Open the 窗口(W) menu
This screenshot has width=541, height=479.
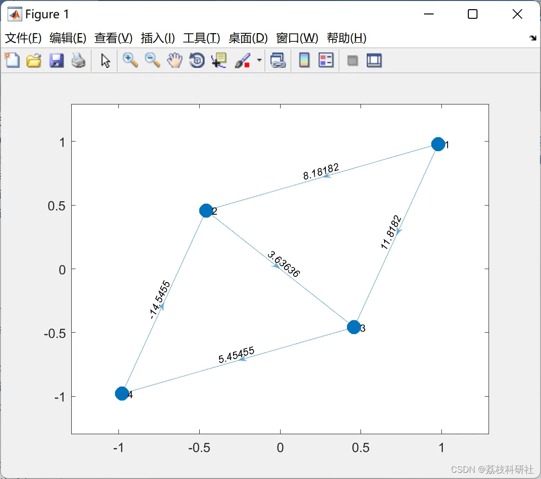[297, 38]
